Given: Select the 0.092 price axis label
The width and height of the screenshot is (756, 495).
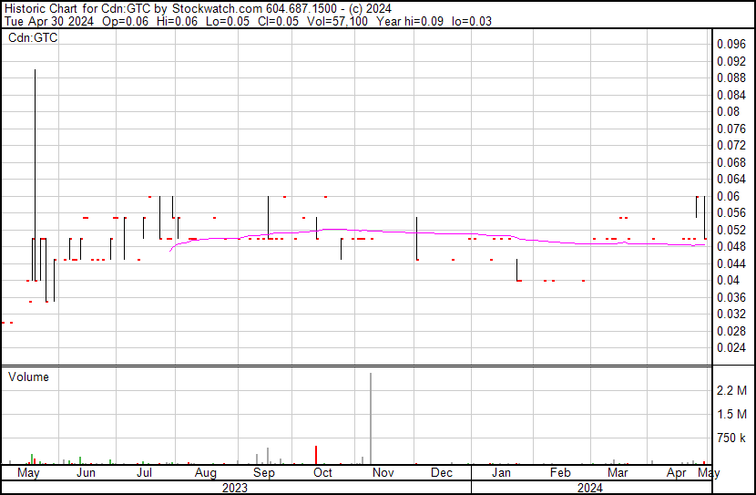Looking at the screenshot, I should pos(730,61).
